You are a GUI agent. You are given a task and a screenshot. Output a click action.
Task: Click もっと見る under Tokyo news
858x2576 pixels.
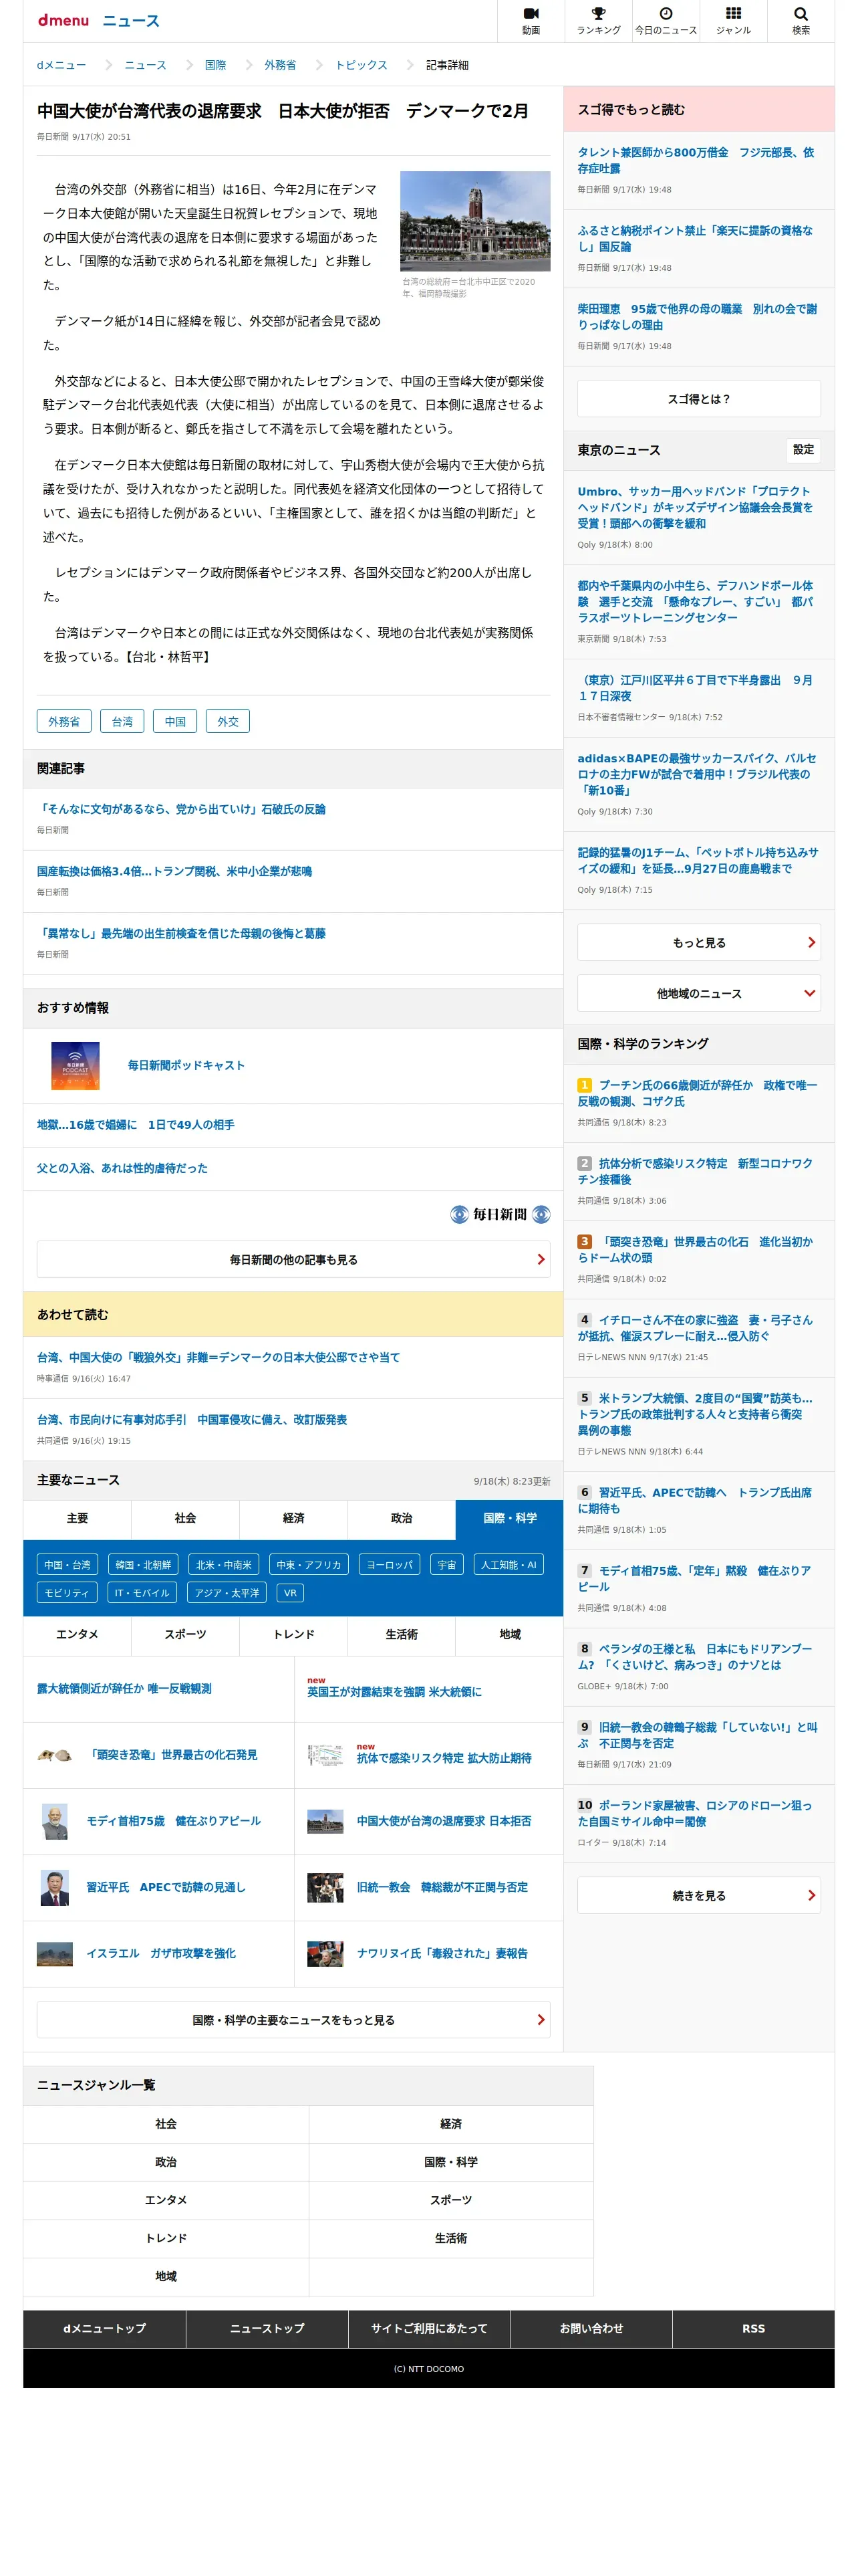pyautogui.click(x=698, y=942)
